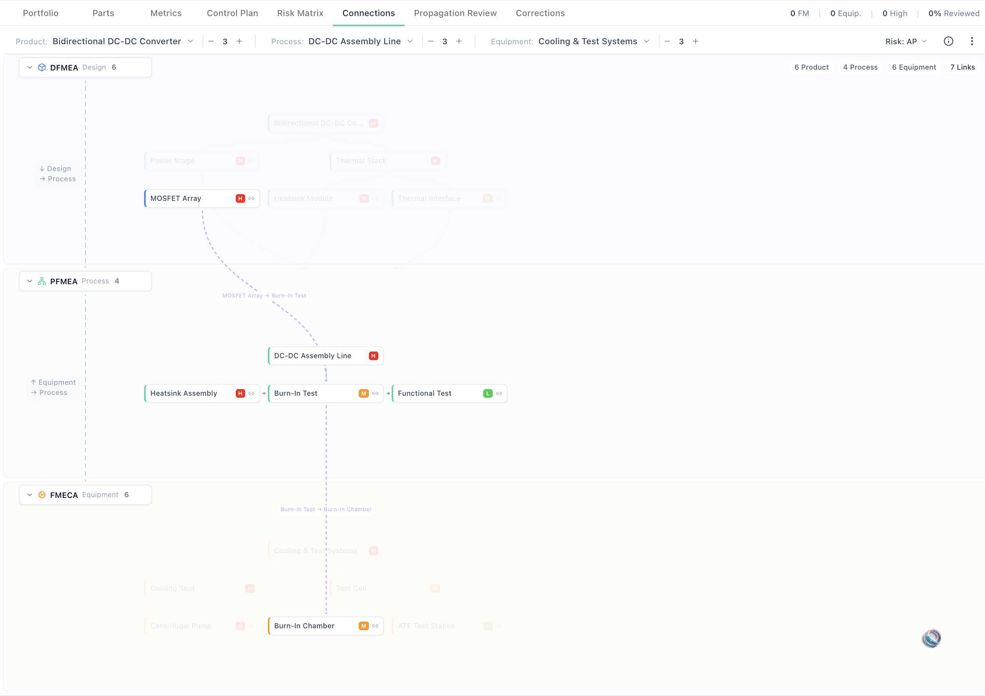Select the dimmed ATE Test Station node
This screenshot has height=696, width=985.
[450, 626]
